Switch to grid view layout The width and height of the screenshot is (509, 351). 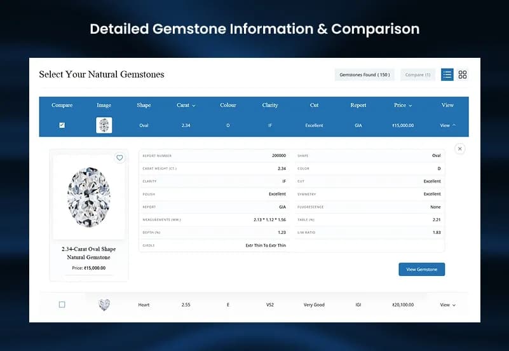(463, 74)
